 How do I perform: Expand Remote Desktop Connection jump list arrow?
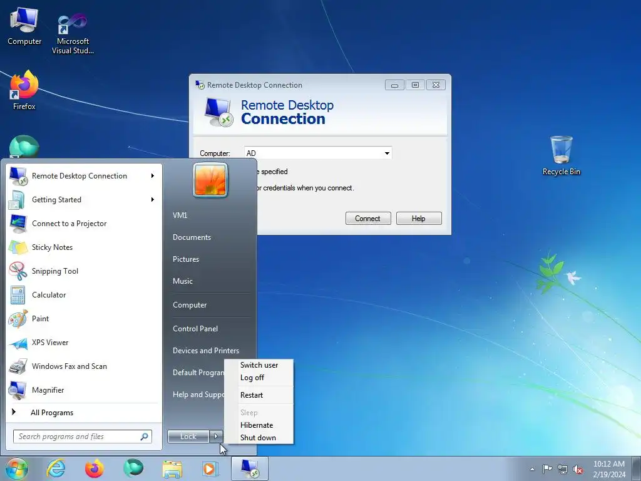(153, 176)
